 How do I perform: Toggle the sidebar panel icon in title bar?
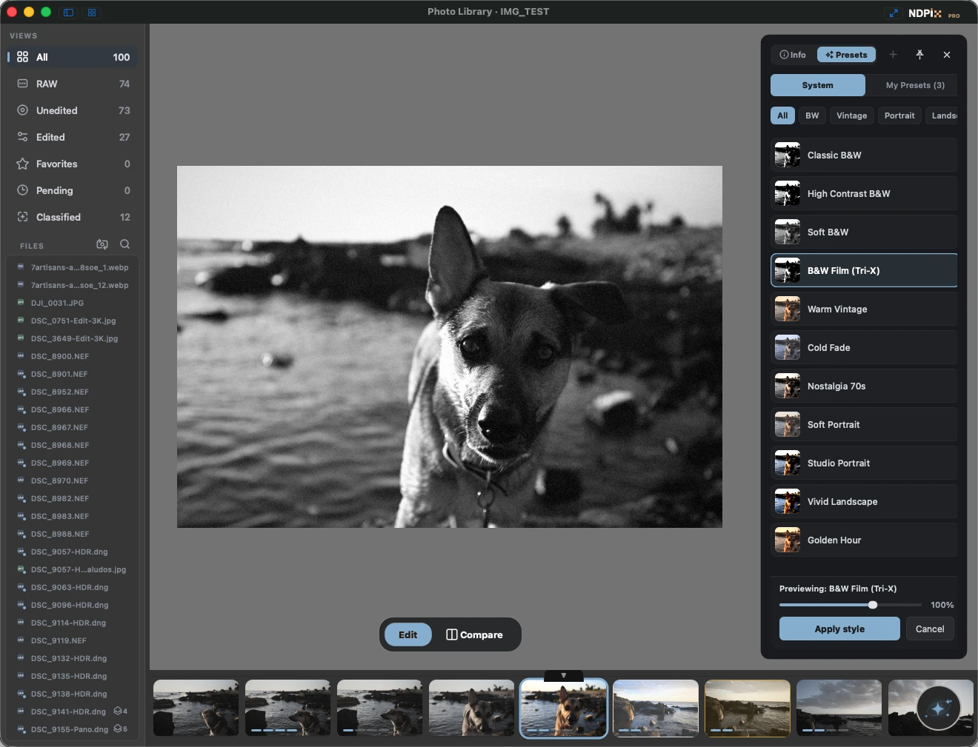click(x=68, y=12)
